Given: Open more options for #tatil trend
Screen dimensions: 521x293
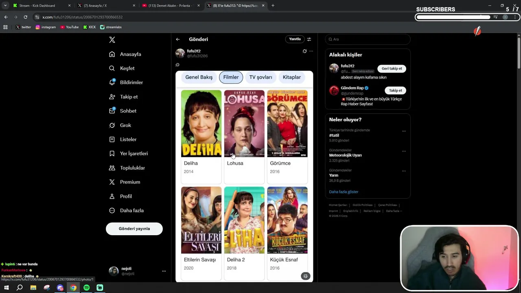Looking at the screenshot, I should click(x=404, y=131).
